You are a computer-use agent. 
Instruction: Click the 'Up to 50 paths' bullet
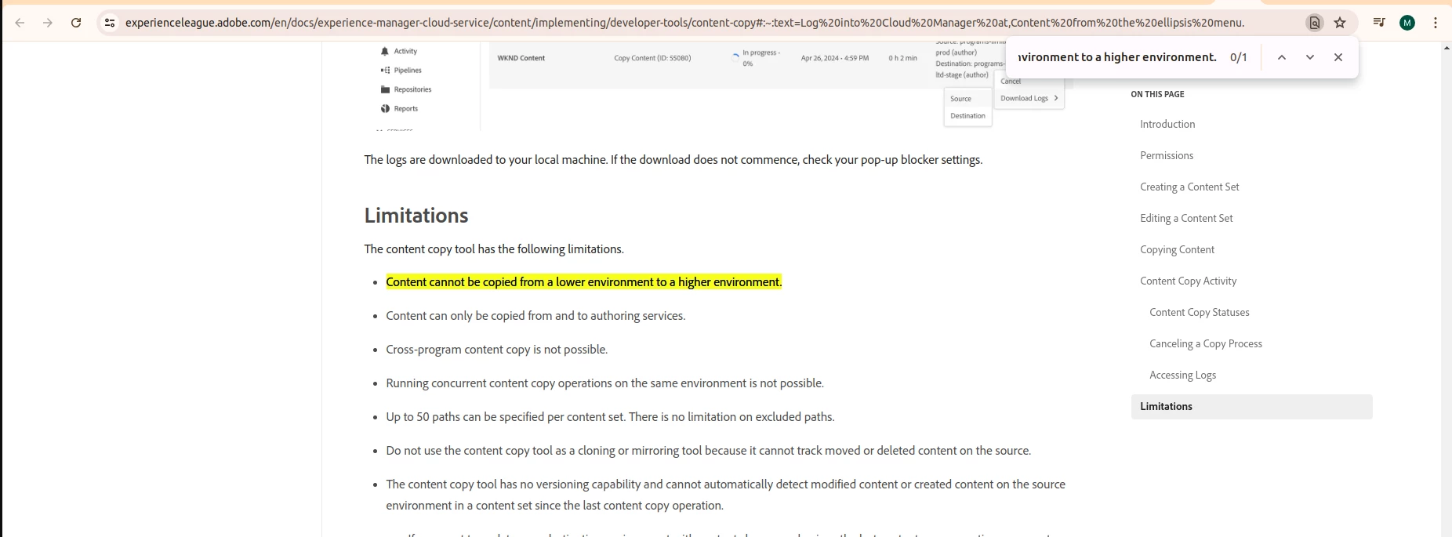click(x=610, y=417)
